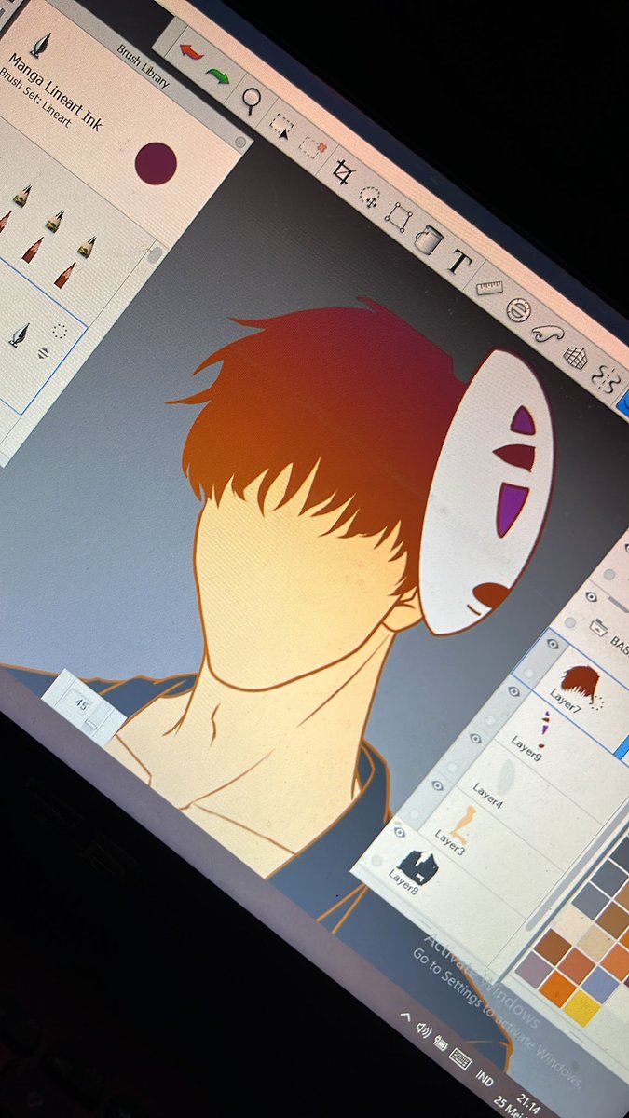Click the up-down arrows in selected brush set

(x=43, y=353)
